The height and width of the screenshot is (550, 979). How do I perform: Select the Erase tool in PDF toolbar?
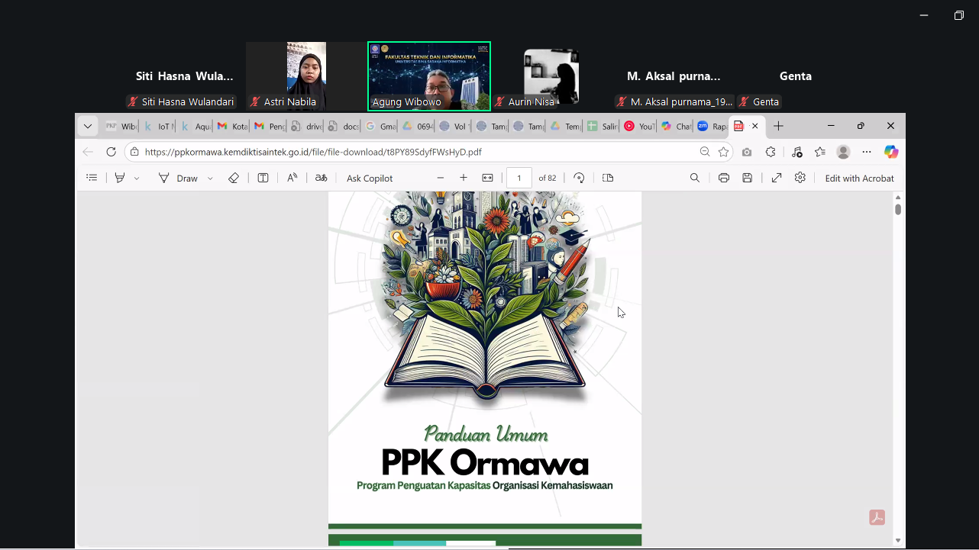234,178
